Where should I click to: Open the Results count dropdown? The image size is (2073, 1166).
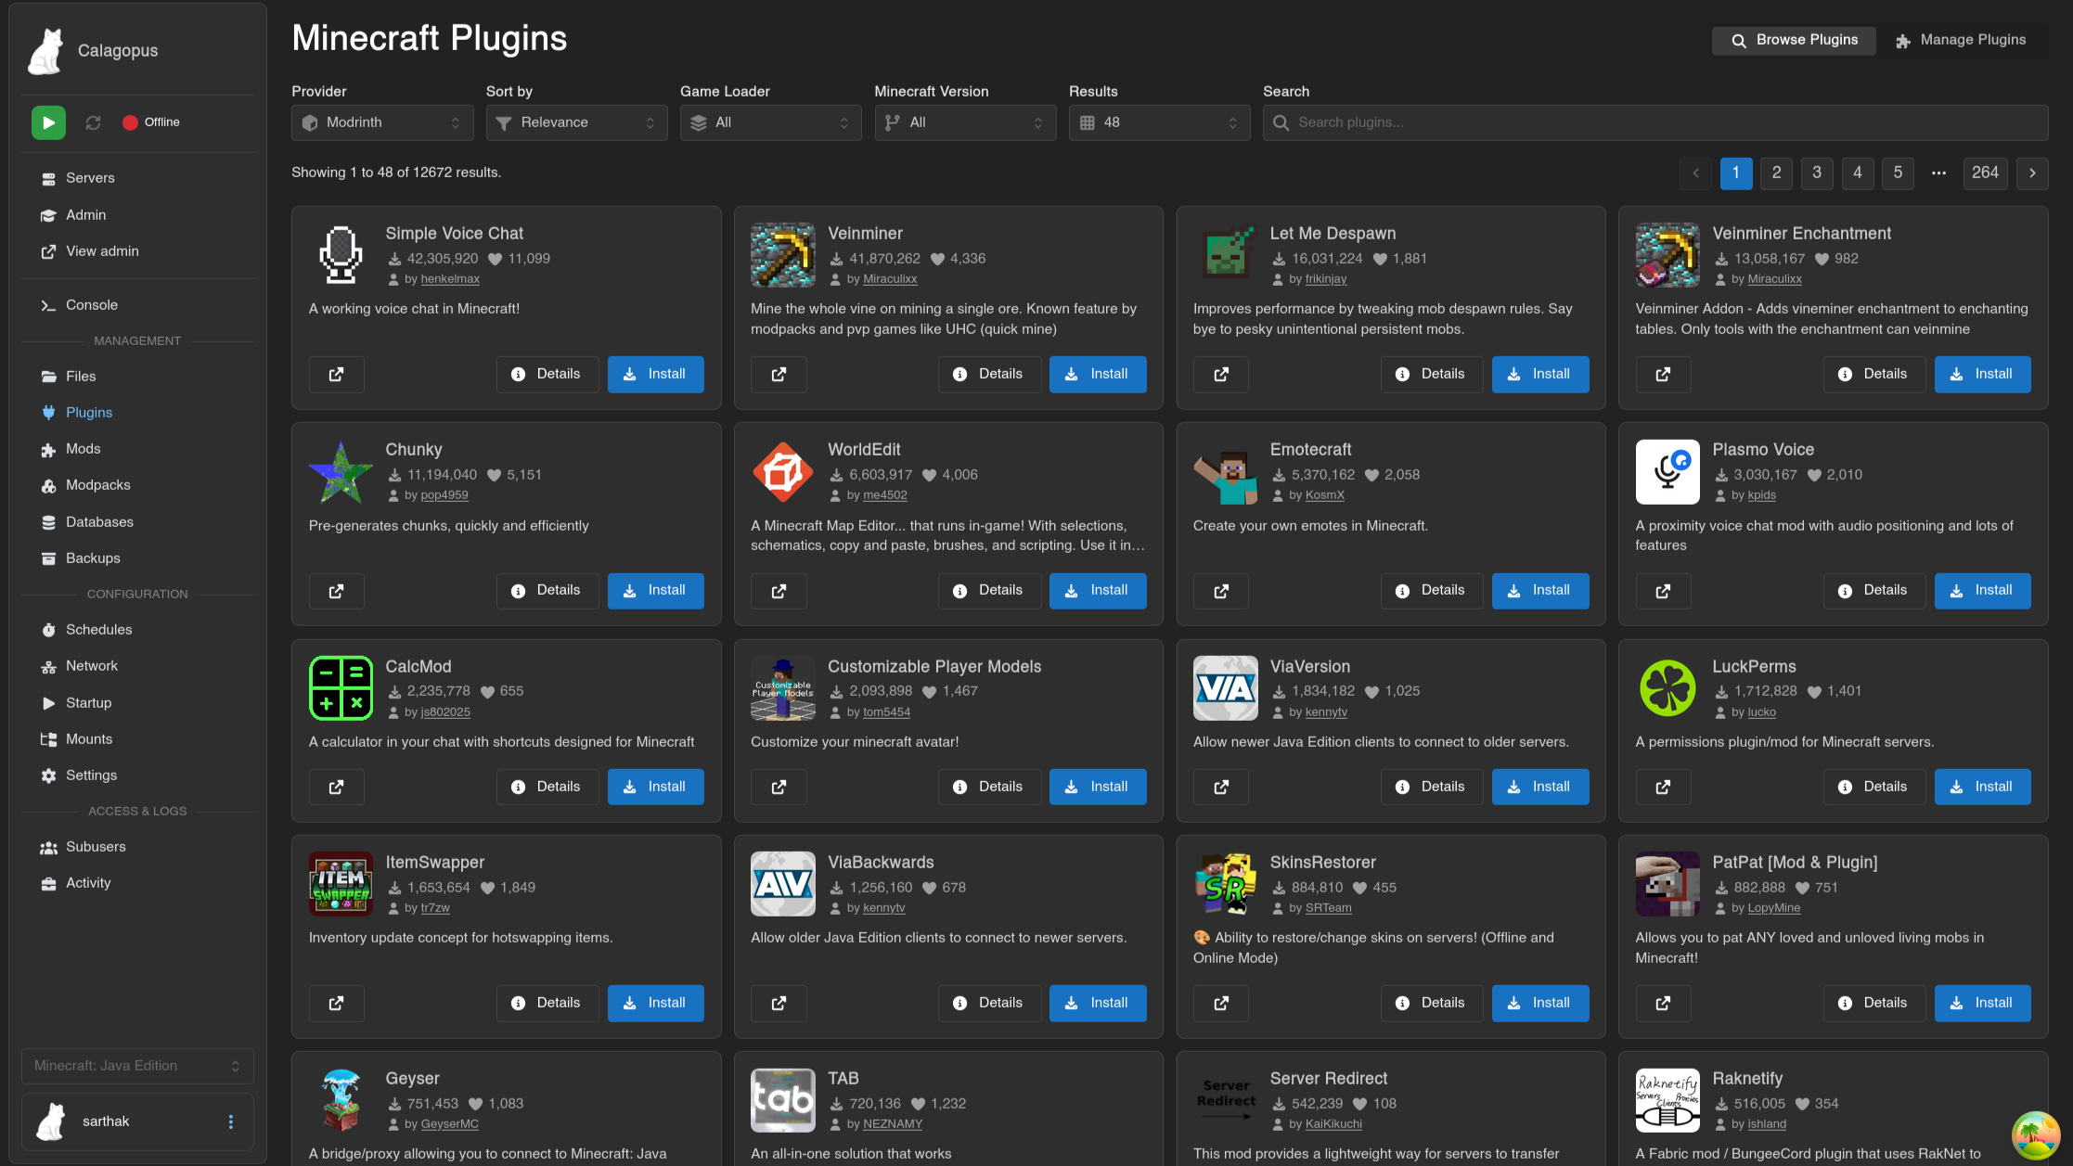point(1159,122)
